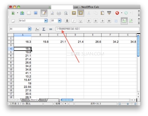Open the Redo history dropdown arrow
Screen dimensions: 148x116
[131, 13]
